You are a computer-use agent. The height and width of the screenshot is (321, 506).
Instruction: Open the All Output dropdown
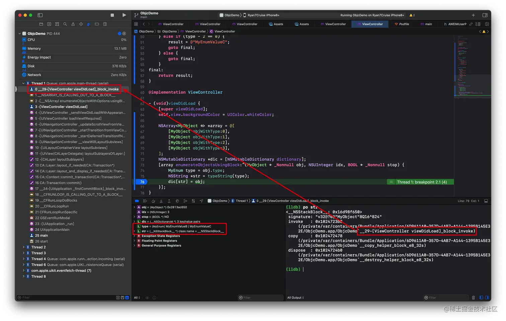(296, 298)
